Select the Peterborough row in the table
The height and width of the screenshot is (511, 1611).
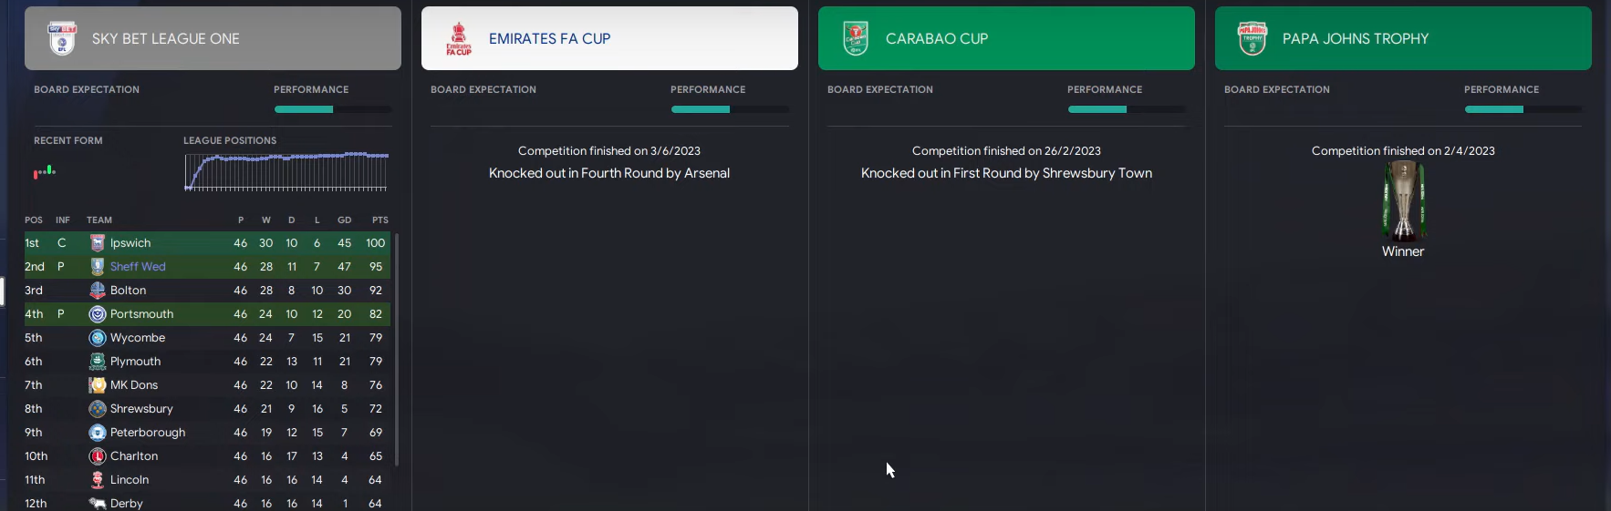[x=207, y=433]
